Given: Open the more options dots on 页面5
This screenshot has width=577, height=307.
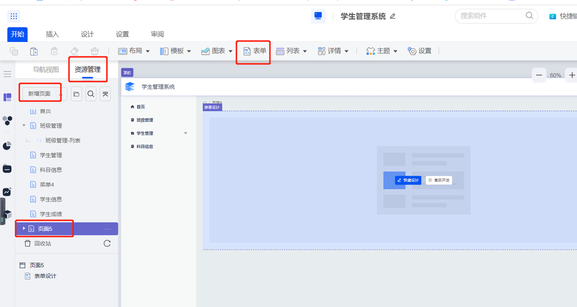Looking at the screenshot, I should coord(107,229).
